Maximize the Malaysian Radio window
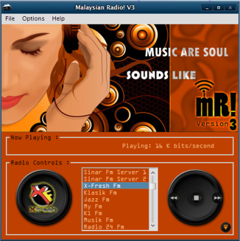 tap(219, 8)
